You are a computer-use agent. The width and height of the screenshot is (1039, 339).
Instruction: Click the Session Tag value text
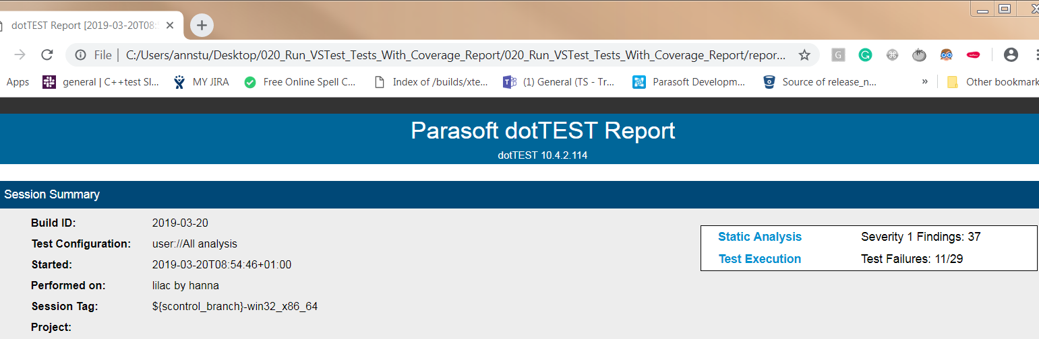pos(235,307)
